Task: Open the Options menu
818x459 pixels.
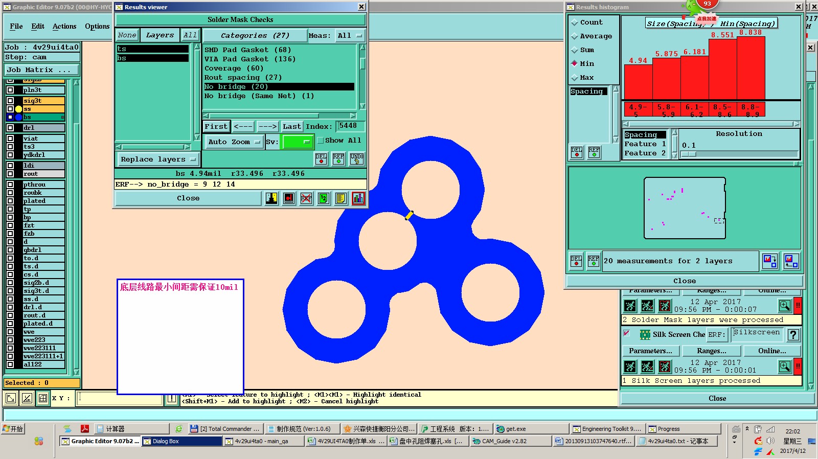Action: tap(97, 27)
